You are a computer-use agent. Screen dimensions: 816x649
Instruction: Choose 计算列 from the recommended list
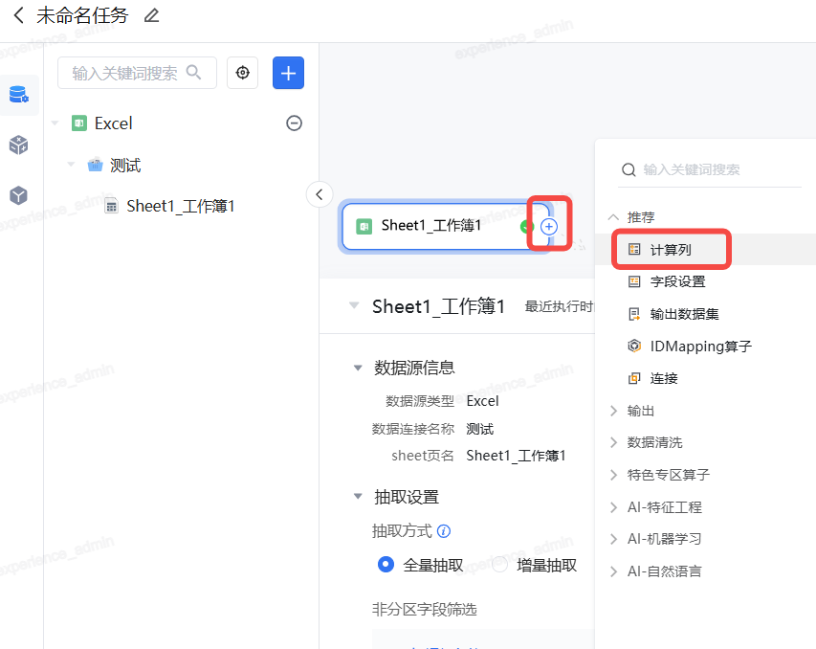671,250
